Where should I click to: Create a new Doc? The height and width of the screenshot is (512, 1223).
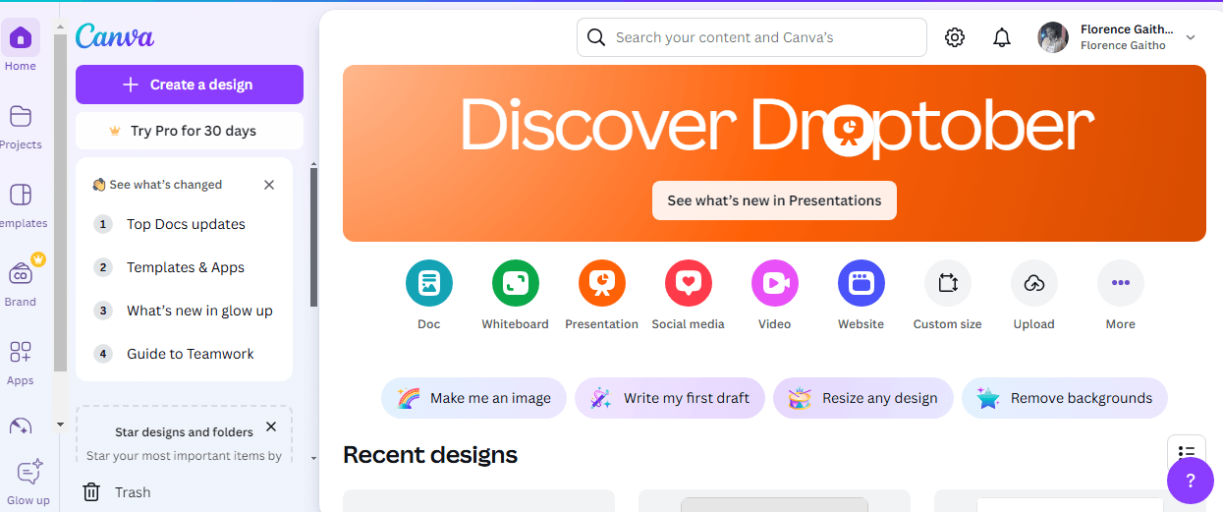pos(429,283)
